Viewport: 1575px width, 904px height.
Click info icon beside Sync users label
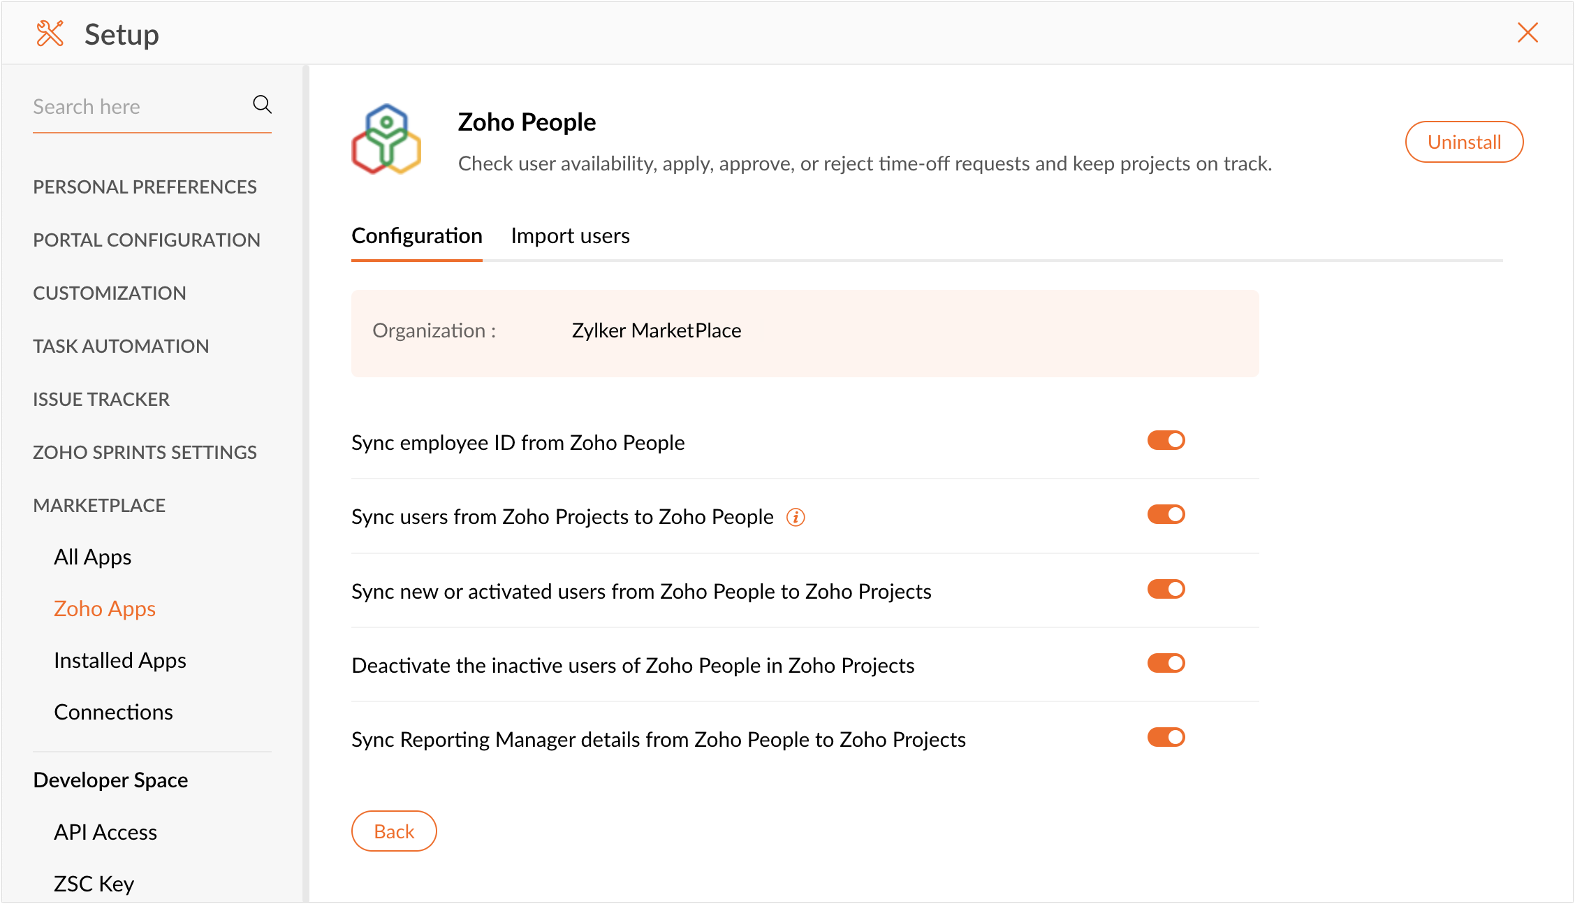(x=796, y=517)
